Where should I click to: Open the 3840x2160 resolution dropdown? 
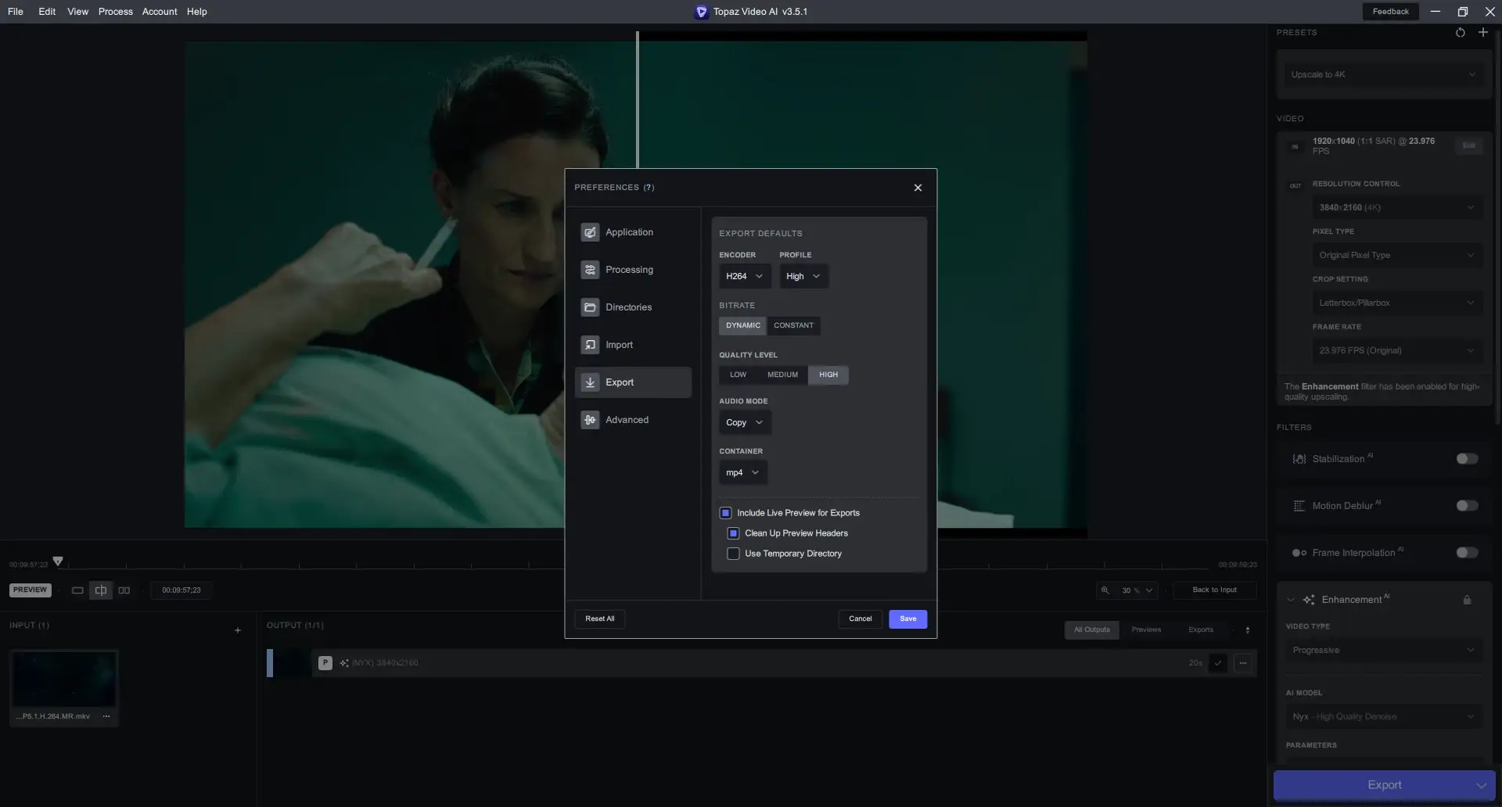click(1397, 207)
